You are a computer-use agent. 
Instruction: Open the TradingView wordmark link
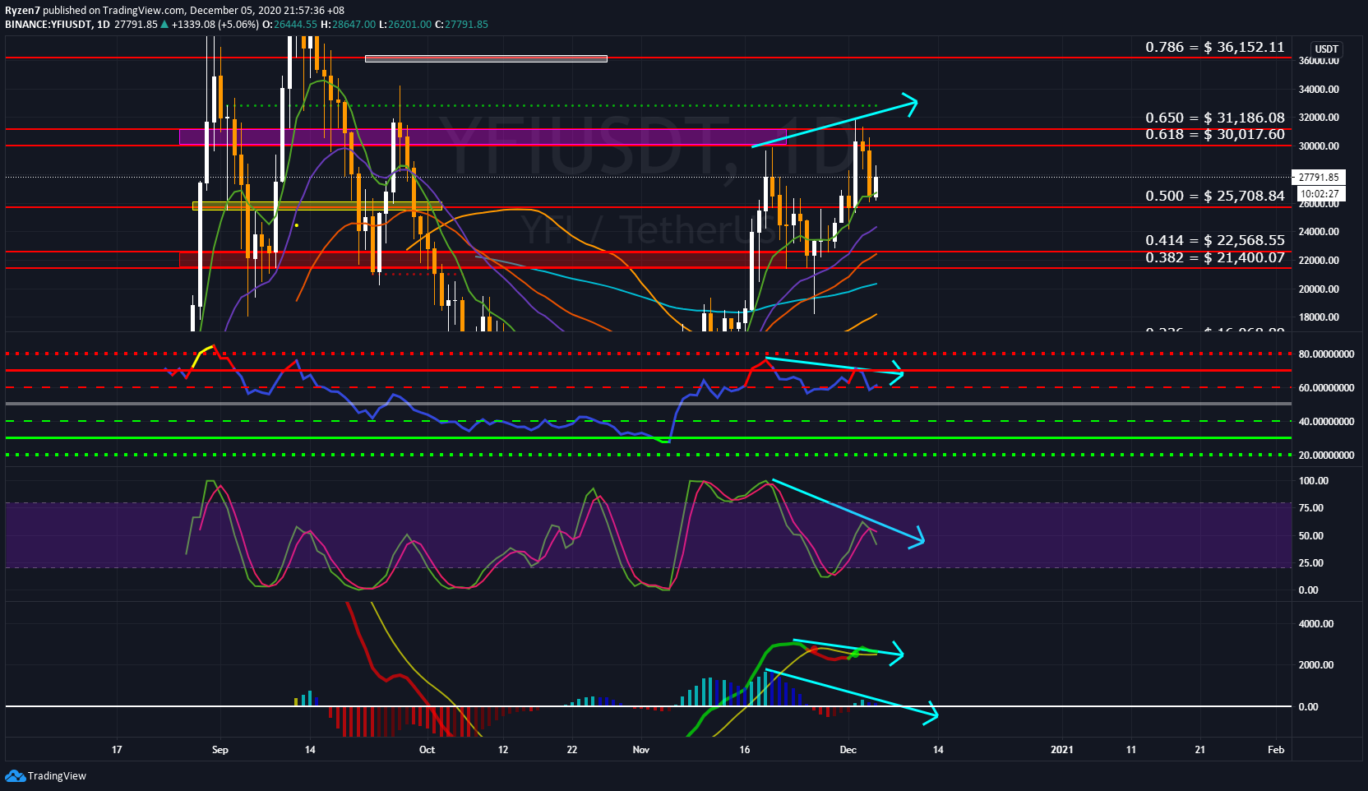[57, 775]
